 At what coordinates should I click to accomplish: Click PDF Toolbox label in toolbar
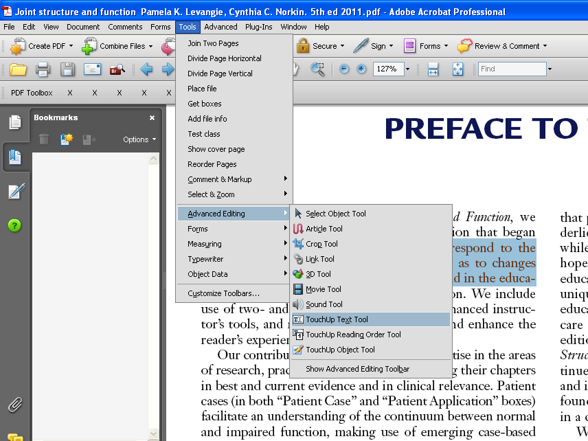point(32,93)
